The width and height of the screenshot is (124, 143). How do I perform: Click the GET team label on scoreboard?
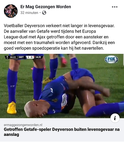[21, 57]
